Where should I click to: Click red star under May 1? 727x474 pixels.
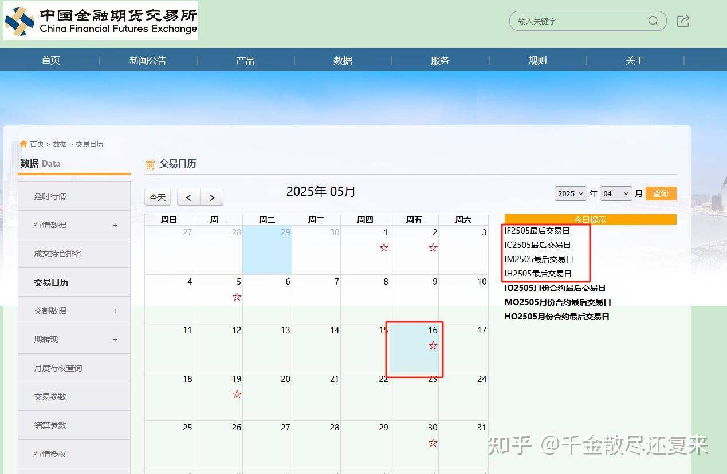(384, 247)
